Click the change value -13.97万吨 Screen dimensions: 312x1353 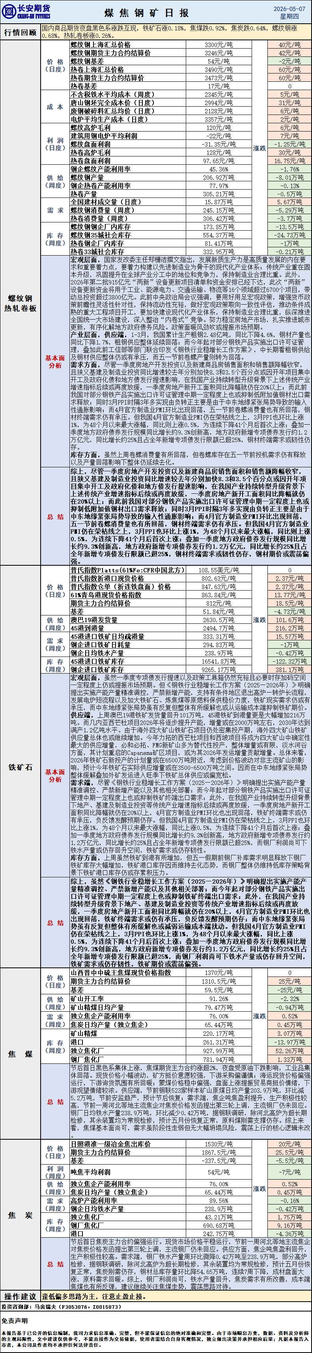click(x=290, y=1042)
